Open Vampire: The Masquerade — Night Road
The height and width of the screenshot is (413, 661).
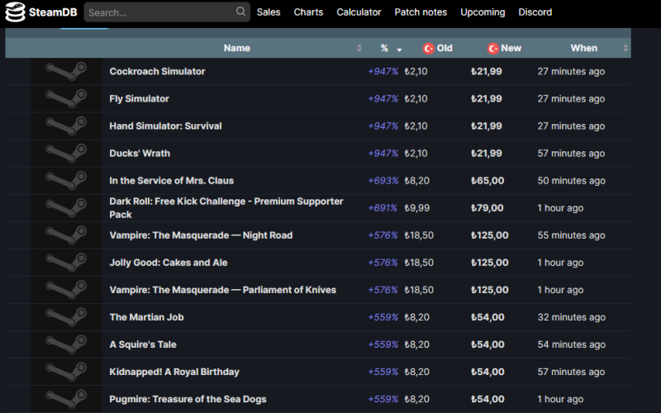(201, 235)
